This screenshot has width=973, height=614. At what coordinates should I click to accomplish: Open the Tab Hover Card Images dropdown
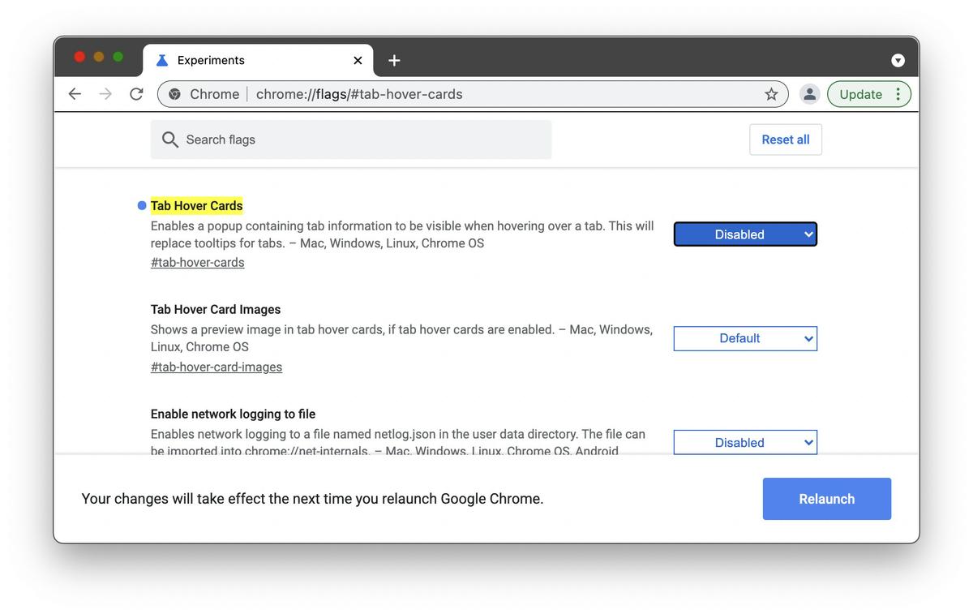coord(744,338)
